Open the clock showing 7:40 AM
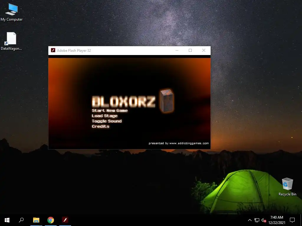 click(x=277, y=220)
